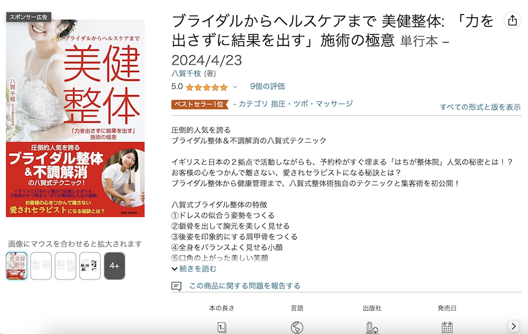
Task: Click the language globe icon
Action: click(x=297, y=327)
